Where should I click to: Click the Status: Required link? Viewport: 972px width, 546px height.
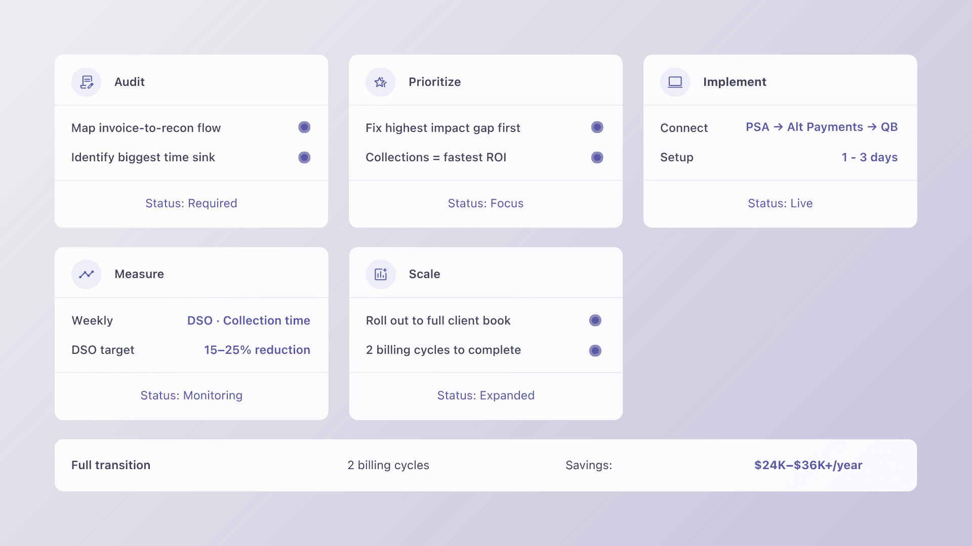click(191, 203)
